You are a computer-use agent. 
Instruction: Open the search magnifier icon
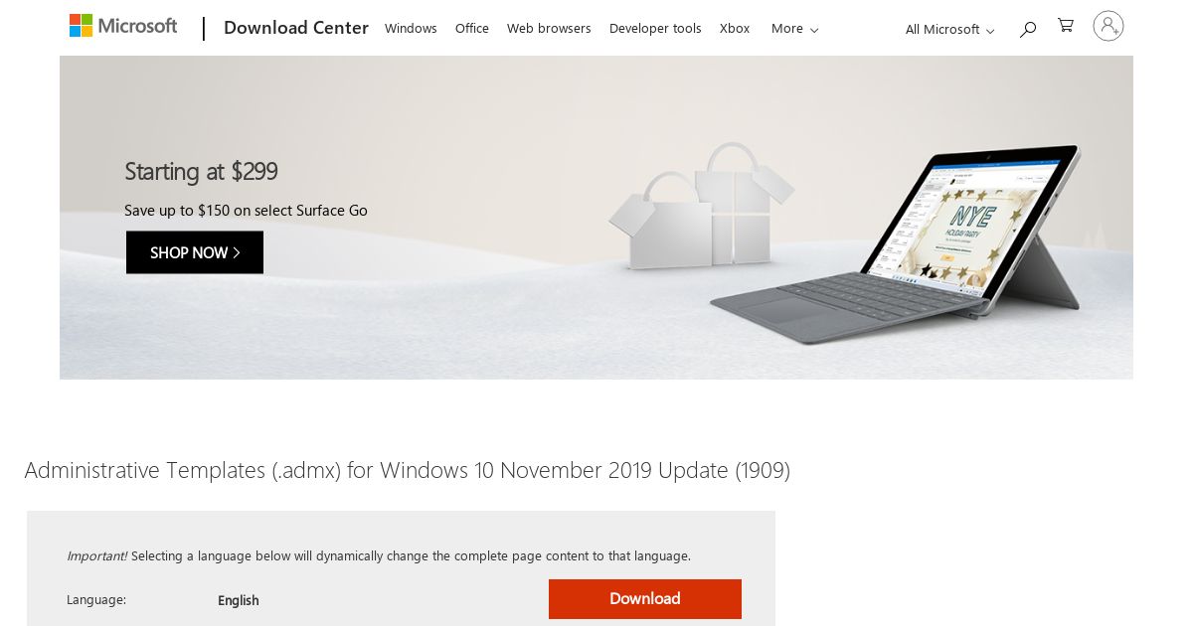(x=1028, y=29)
